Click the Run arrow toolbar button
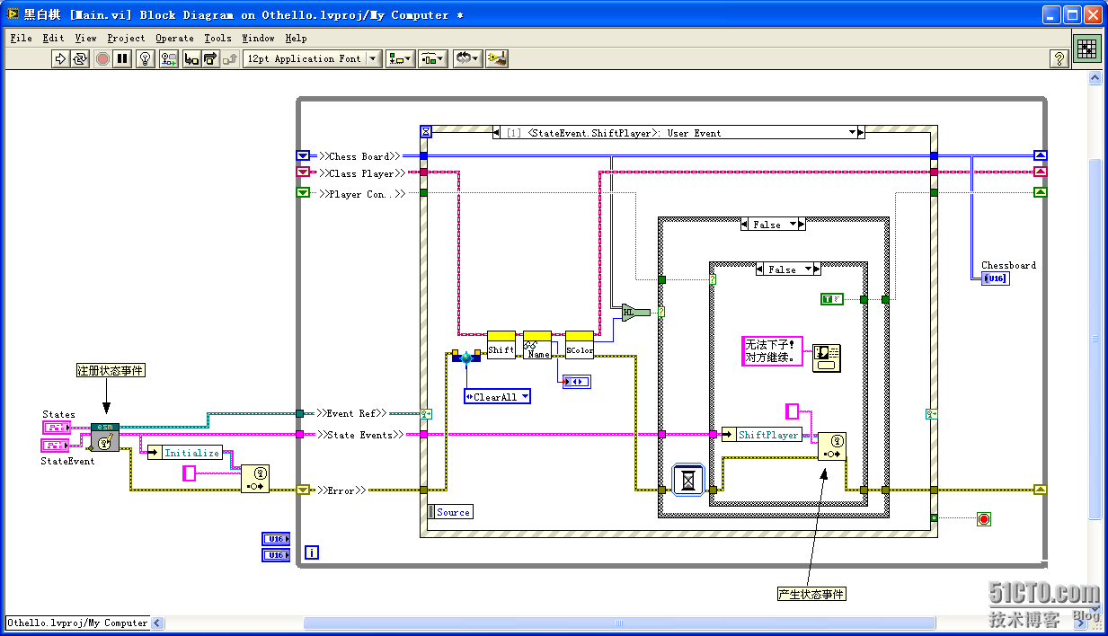Viewport: 1108px width, 636px height. [60, 58]
